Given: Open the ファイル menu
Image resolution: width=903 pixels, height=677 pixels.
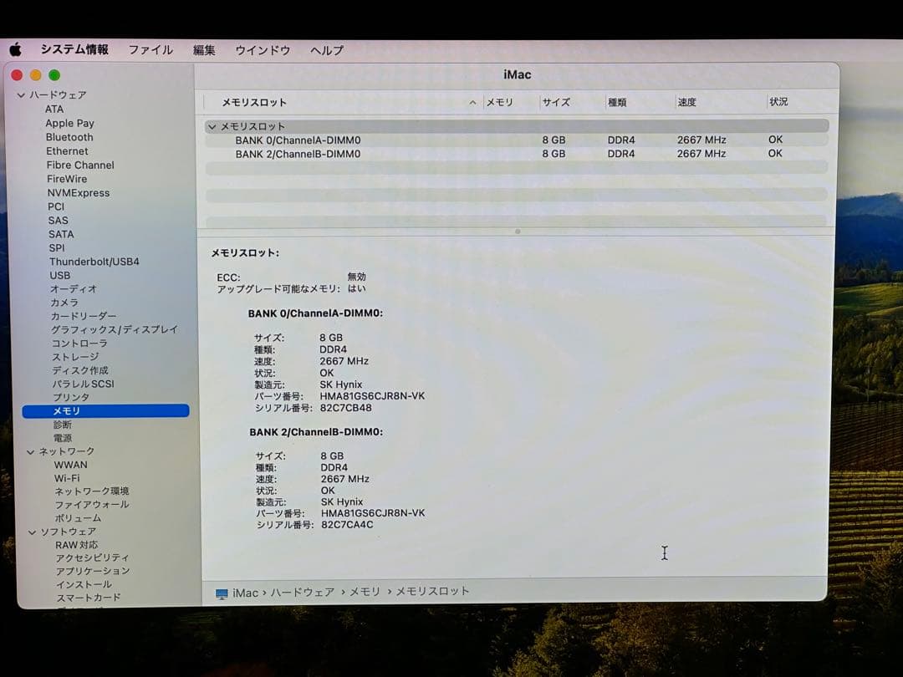Looking at the screenshot, I should [x=150, y=50].
